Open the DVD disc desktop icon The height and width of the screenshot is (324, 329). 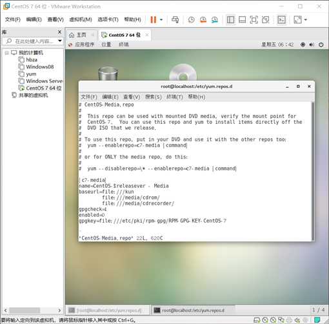(183, 73)
